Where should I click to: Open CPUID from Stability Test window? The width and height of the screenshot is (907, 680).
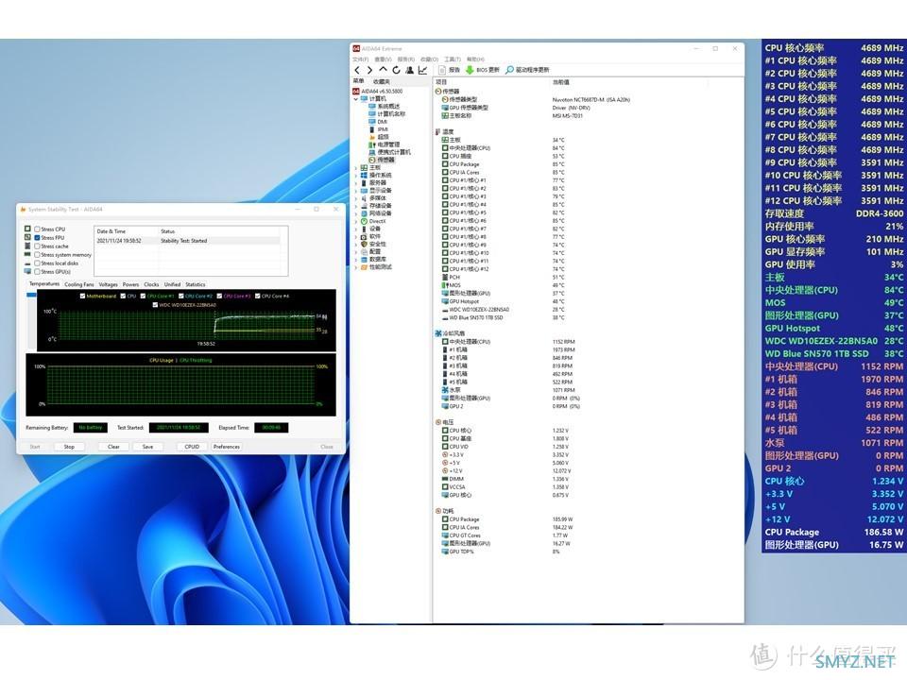[x=192, y=447]
